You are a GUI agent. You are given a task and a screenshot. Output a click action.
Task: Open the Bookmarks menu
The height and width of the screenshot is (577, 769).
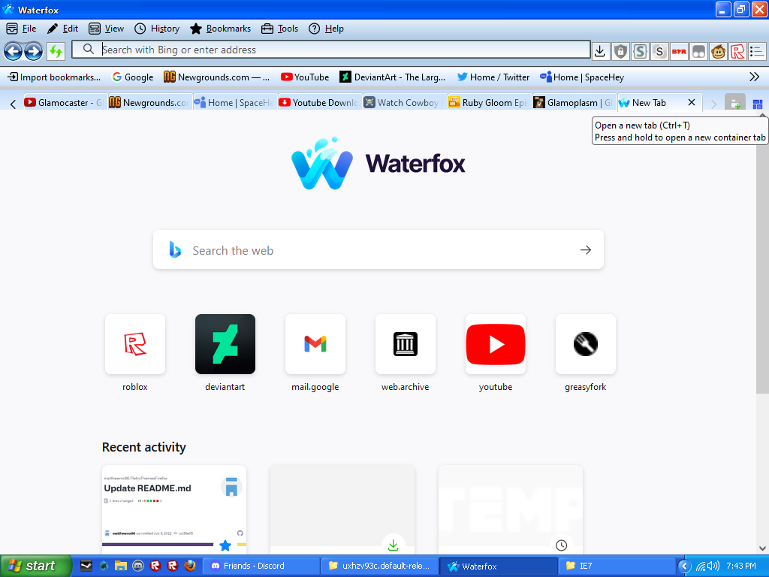(x=221, y=29)
